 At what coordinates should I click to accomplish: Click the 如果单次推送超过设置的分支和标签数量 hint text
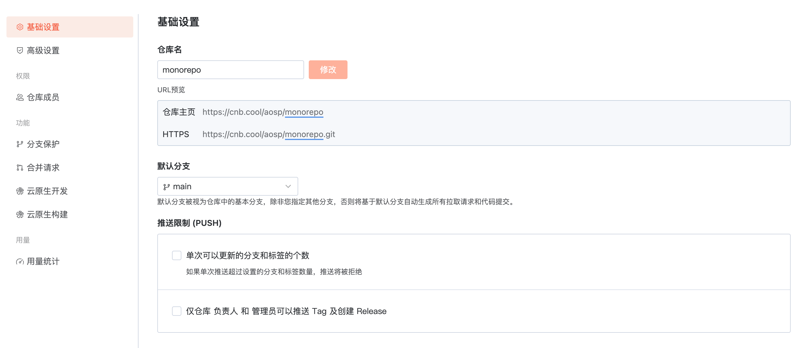pos(274,272)
